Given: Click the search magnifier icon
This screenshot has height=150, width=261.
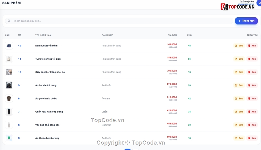Looking at the screenshot, I should (9, 21).
